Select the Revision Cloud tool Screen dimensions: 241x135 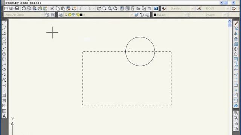coord(4,59)
